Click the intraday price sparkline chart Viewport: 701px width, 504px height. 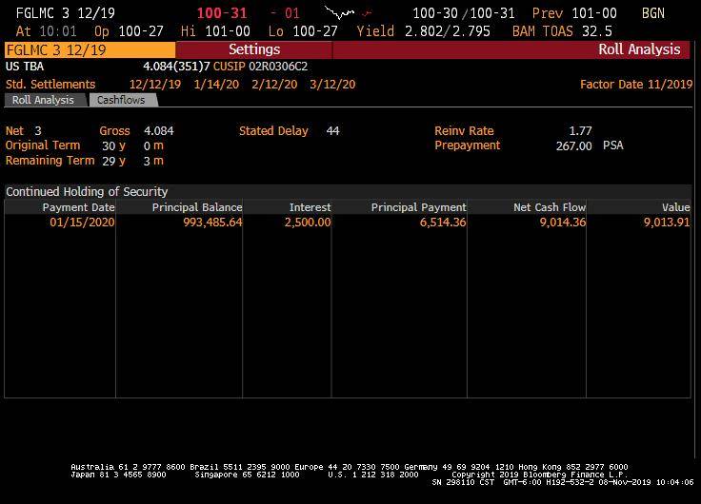tap(348, 13)
